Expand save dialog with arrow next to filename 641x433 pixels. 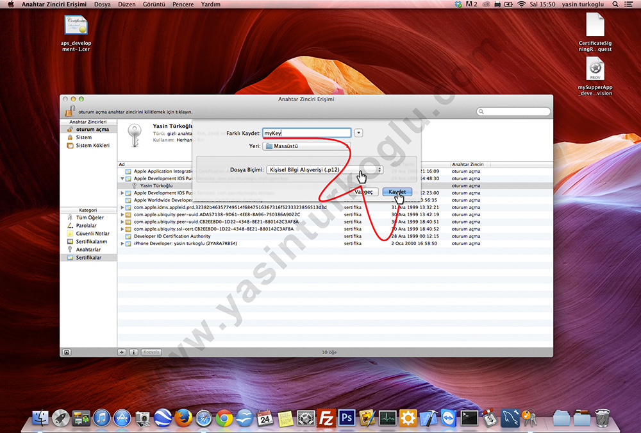(358, 133)
